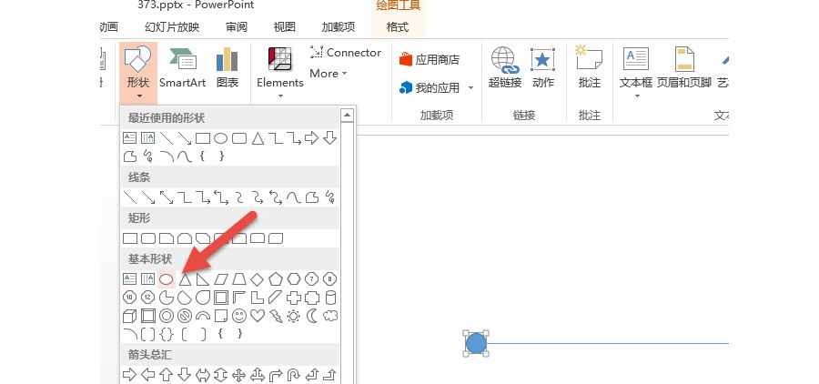Image resolution: width=819 pixels, height=384 pixels.
Task: Pick the Cross shape in 基本形状
Action: [294, 298]
